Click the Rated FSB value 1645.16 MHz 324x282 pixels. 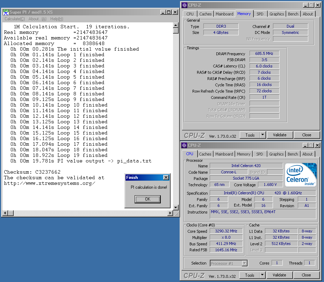pyautogui.click(x=226, y=250)
